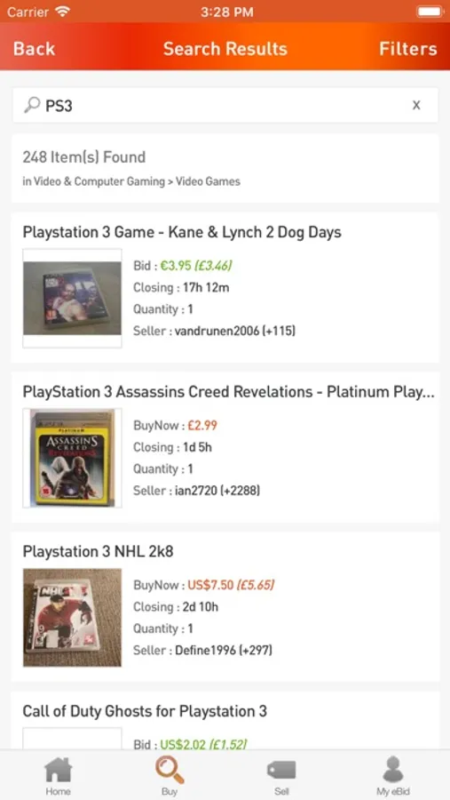Select PlayStation 3 Assassins Creed Revelations title
The image size is (450, 800).
[228, 392]
